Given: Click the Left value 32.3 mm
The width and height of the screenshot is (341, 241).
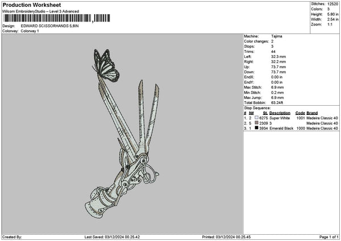Looking at the screenshot, I should [x=278, y=57].
